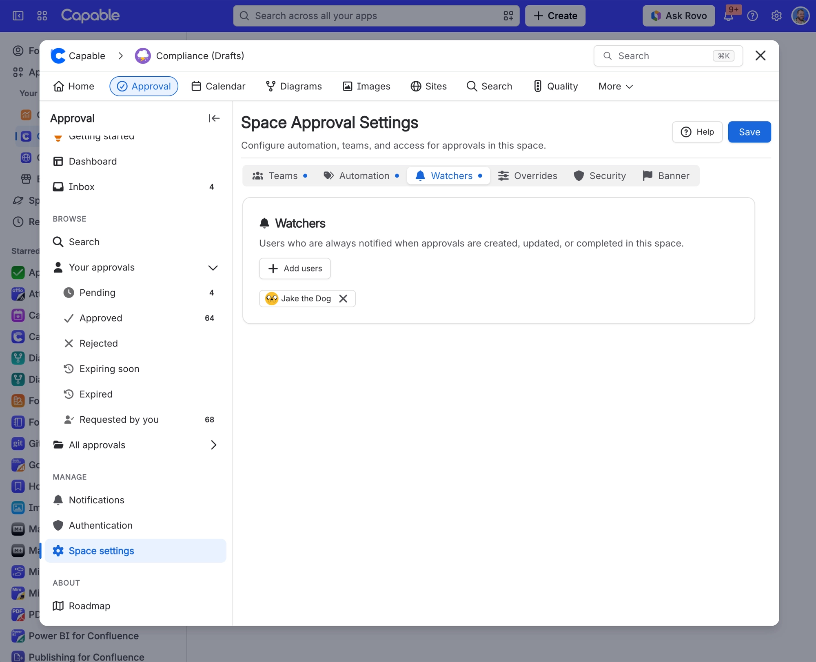Open global settings gear icon
This screenshot has width=816, height=662.
click(x=776, y=16)
